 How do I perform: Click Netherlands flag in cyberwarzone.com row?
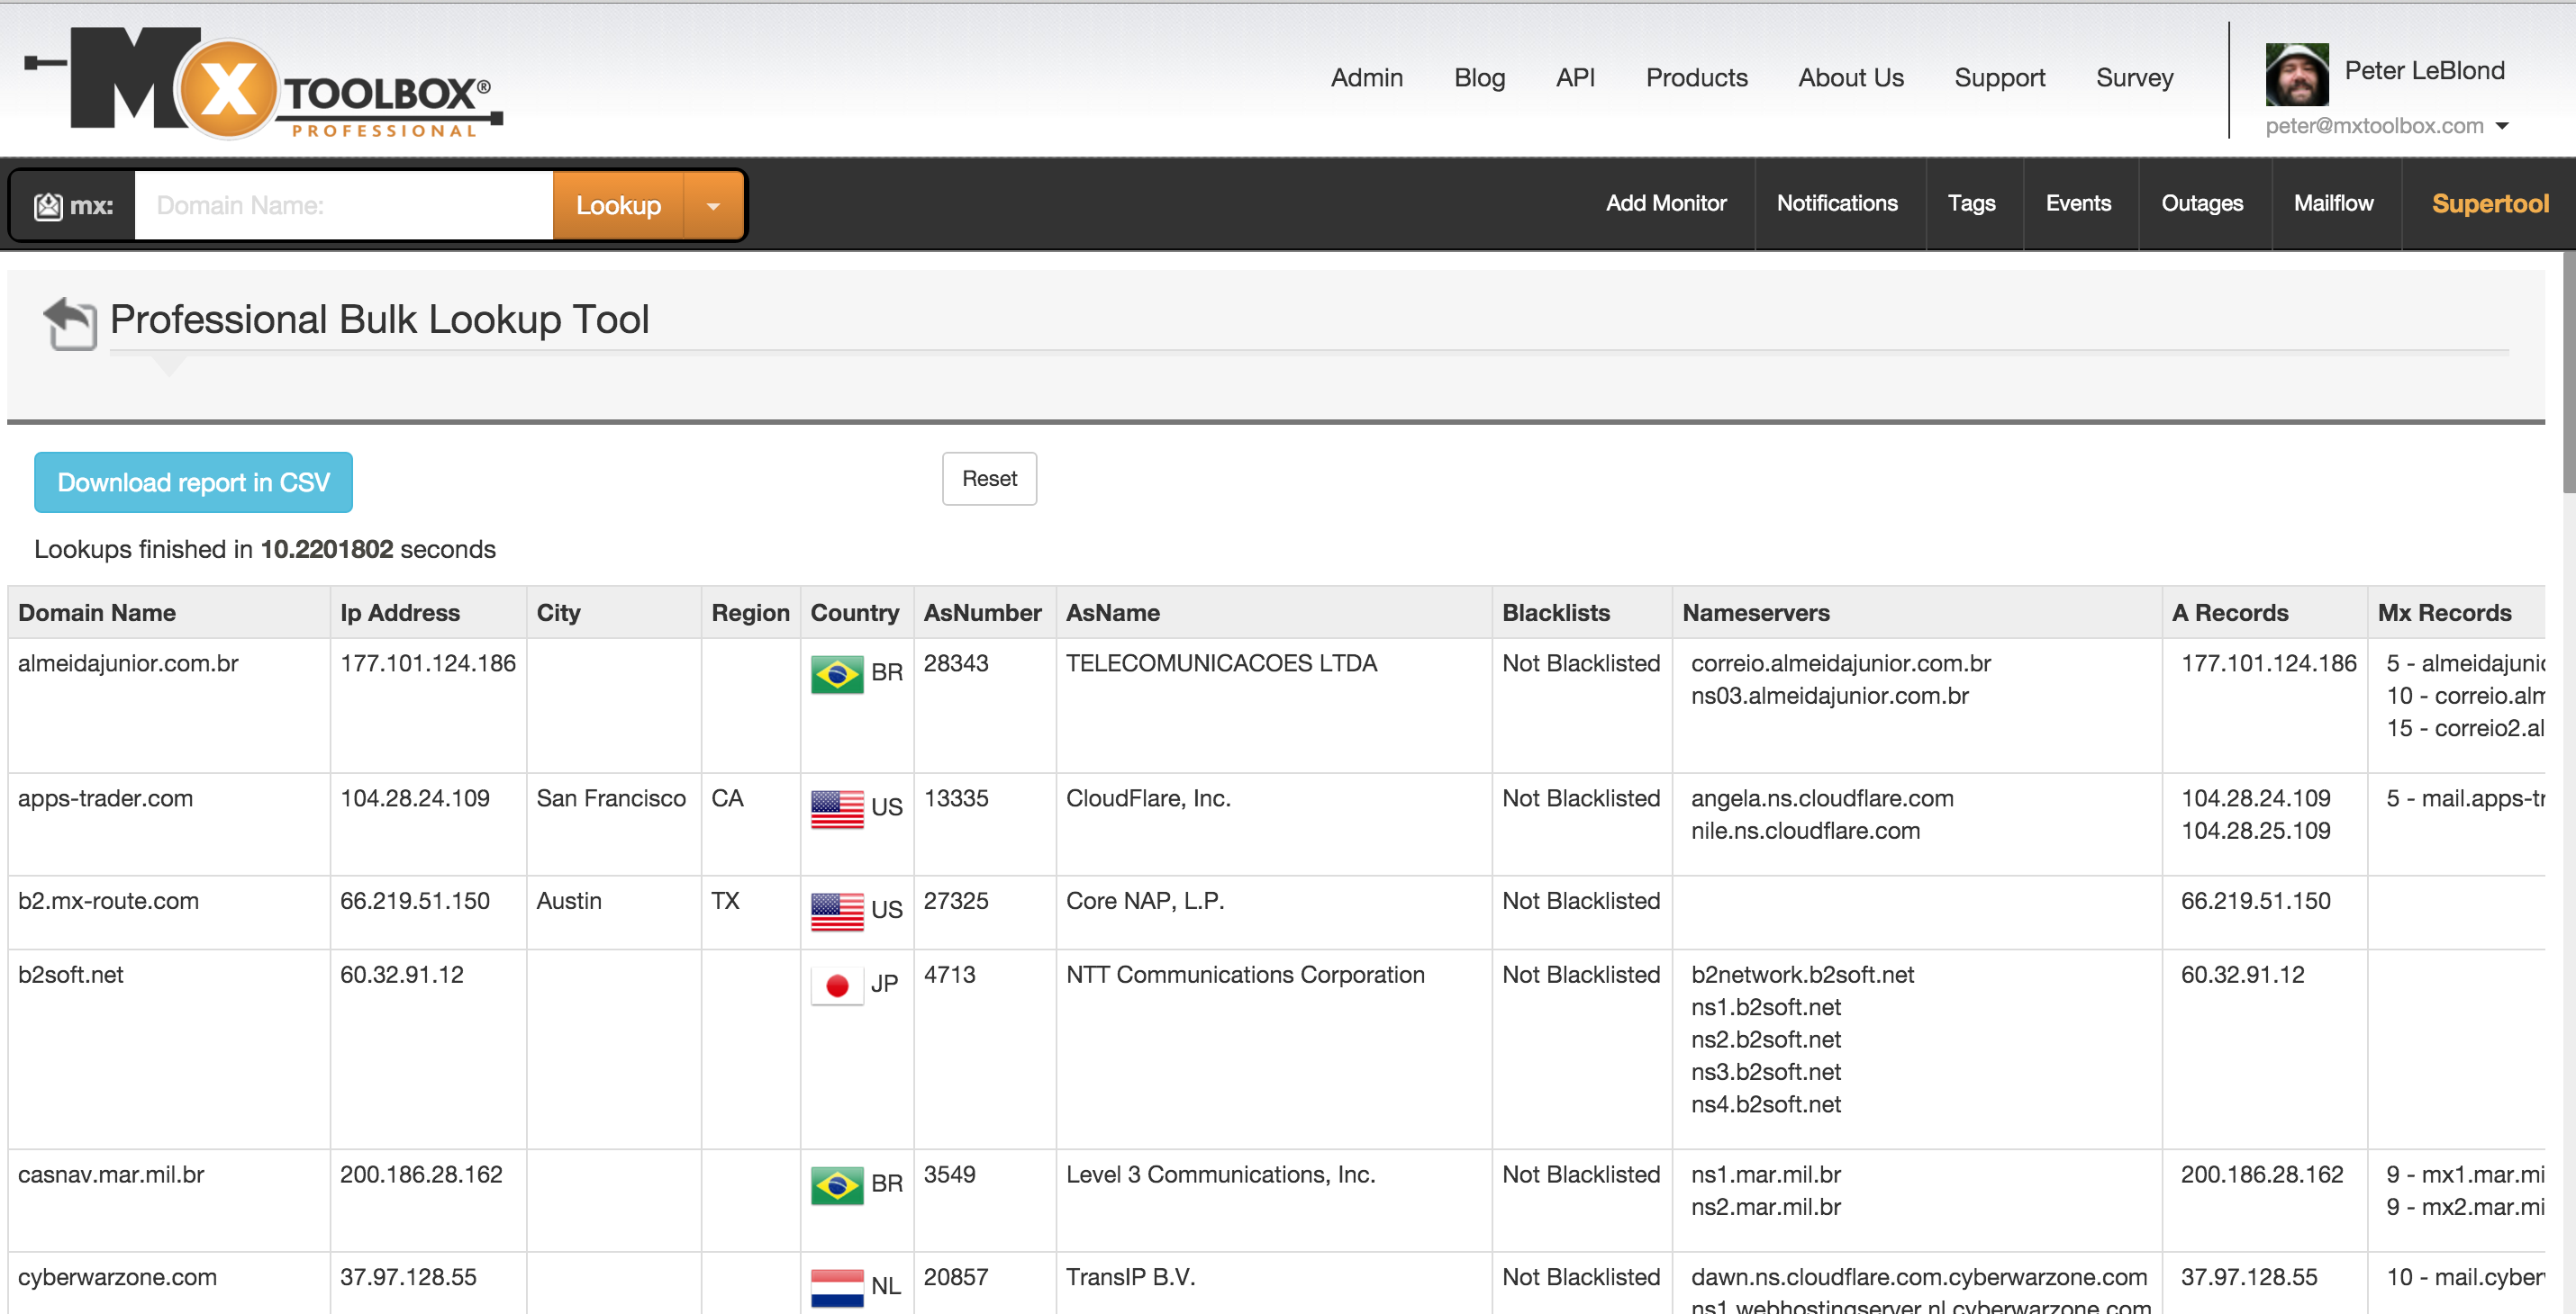click(x=837, y=1288)
